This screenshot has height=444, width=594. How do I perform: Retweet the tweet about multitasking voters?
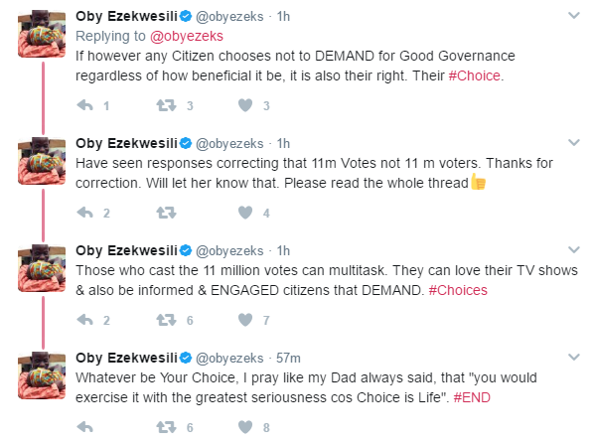pos(166,320)
